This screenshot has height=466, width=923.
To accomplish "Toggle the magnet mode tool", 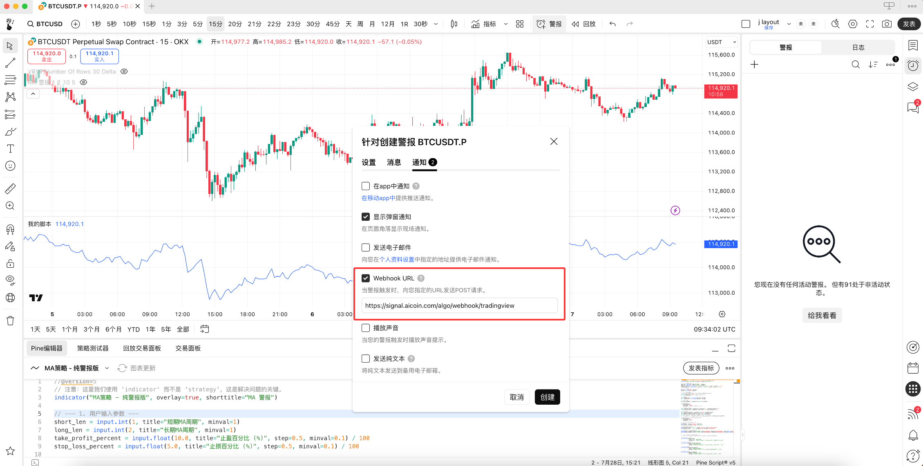I will click(10, 229).
